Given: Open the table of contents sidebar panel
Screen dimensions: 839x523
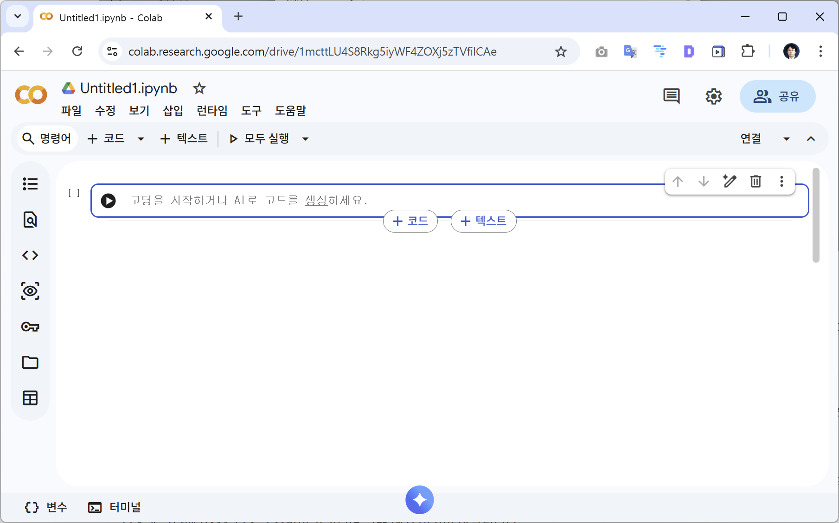Looking at the screenshot, I should pyautogui.click(x=30, y=184).
